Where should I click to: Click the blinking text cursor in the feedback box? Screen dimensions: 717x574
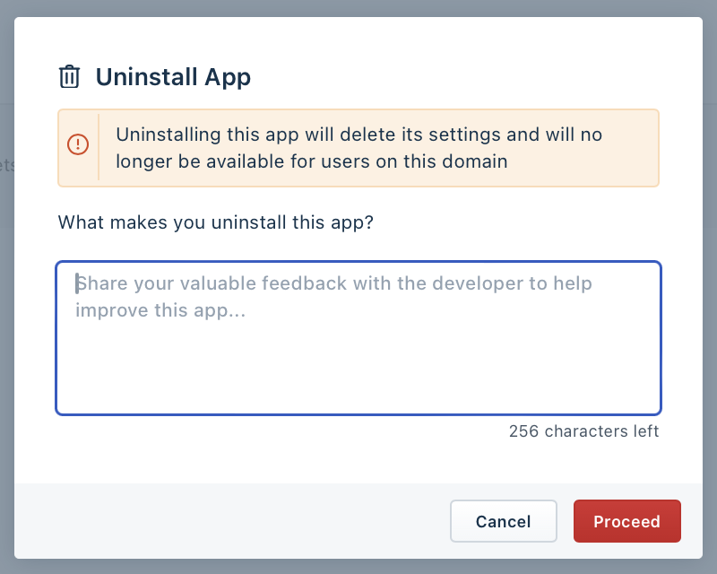click(77, 283)
